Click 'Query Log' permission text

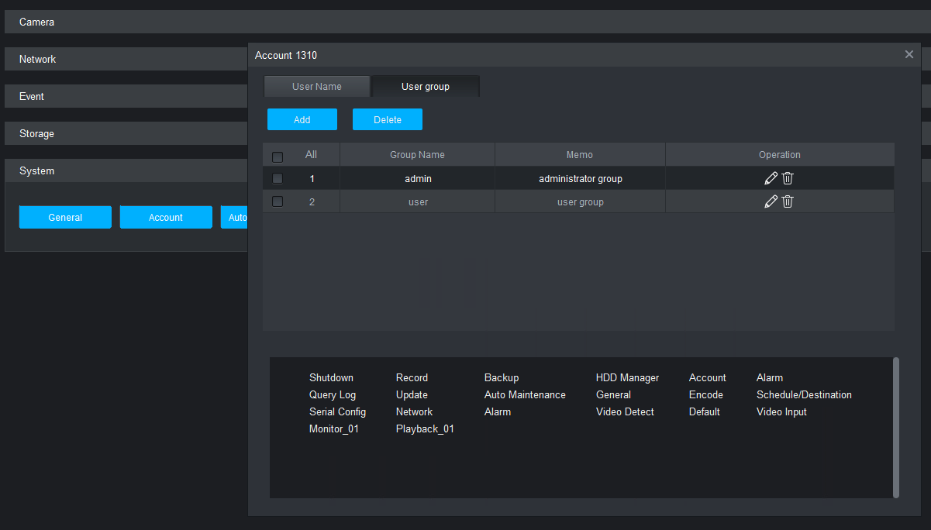click(x=333, y=395)
